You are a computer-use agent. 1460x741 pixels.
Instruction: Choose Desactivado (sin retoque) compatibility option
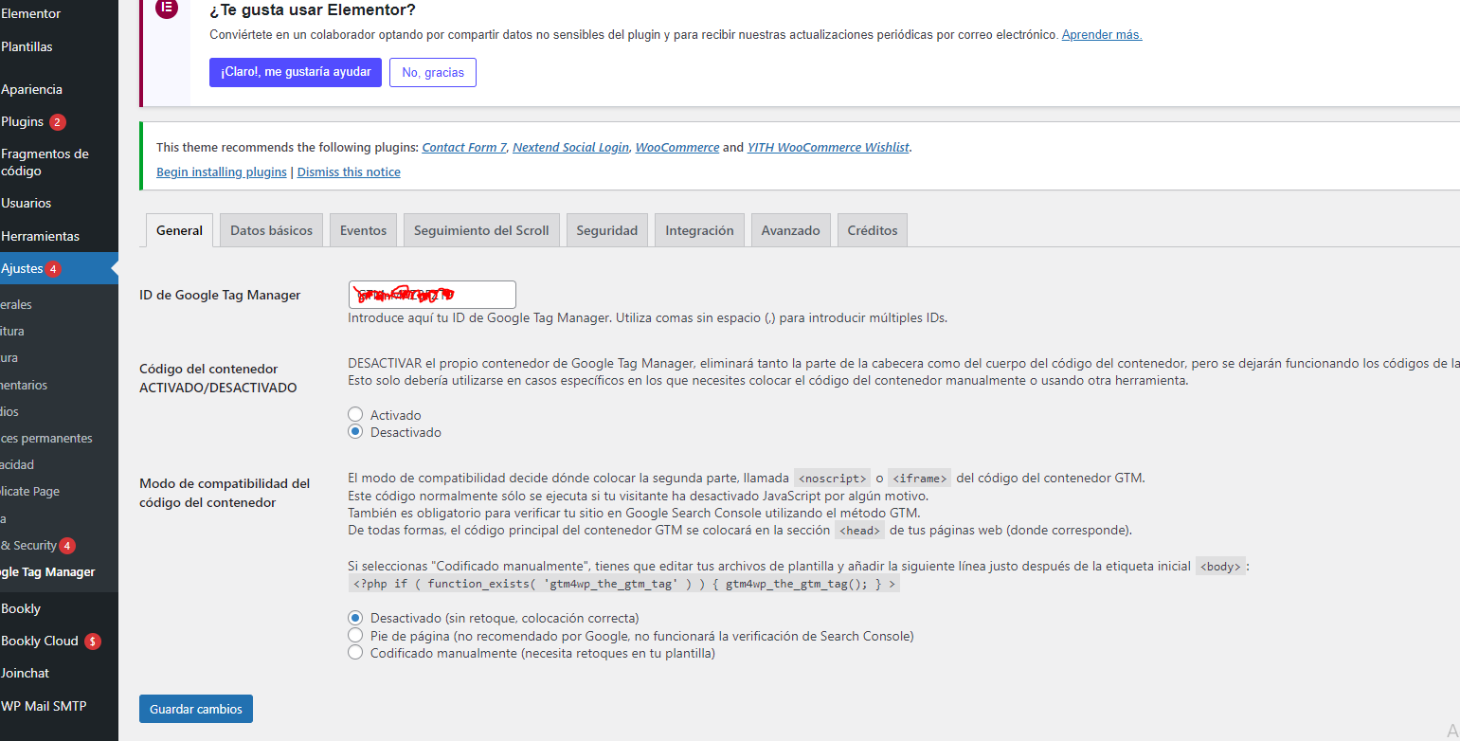(355, 618)
